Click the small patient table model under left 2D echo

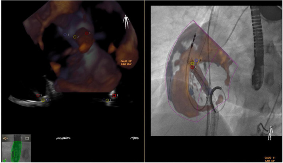pyautogui.click(x=65, y=138)
